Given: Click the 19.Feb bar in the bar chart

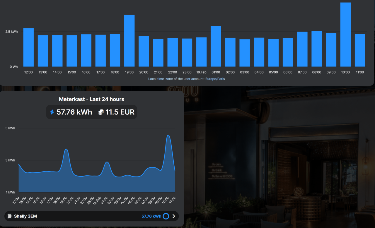Looking at the screenshot, I should (x=201, y=52).
